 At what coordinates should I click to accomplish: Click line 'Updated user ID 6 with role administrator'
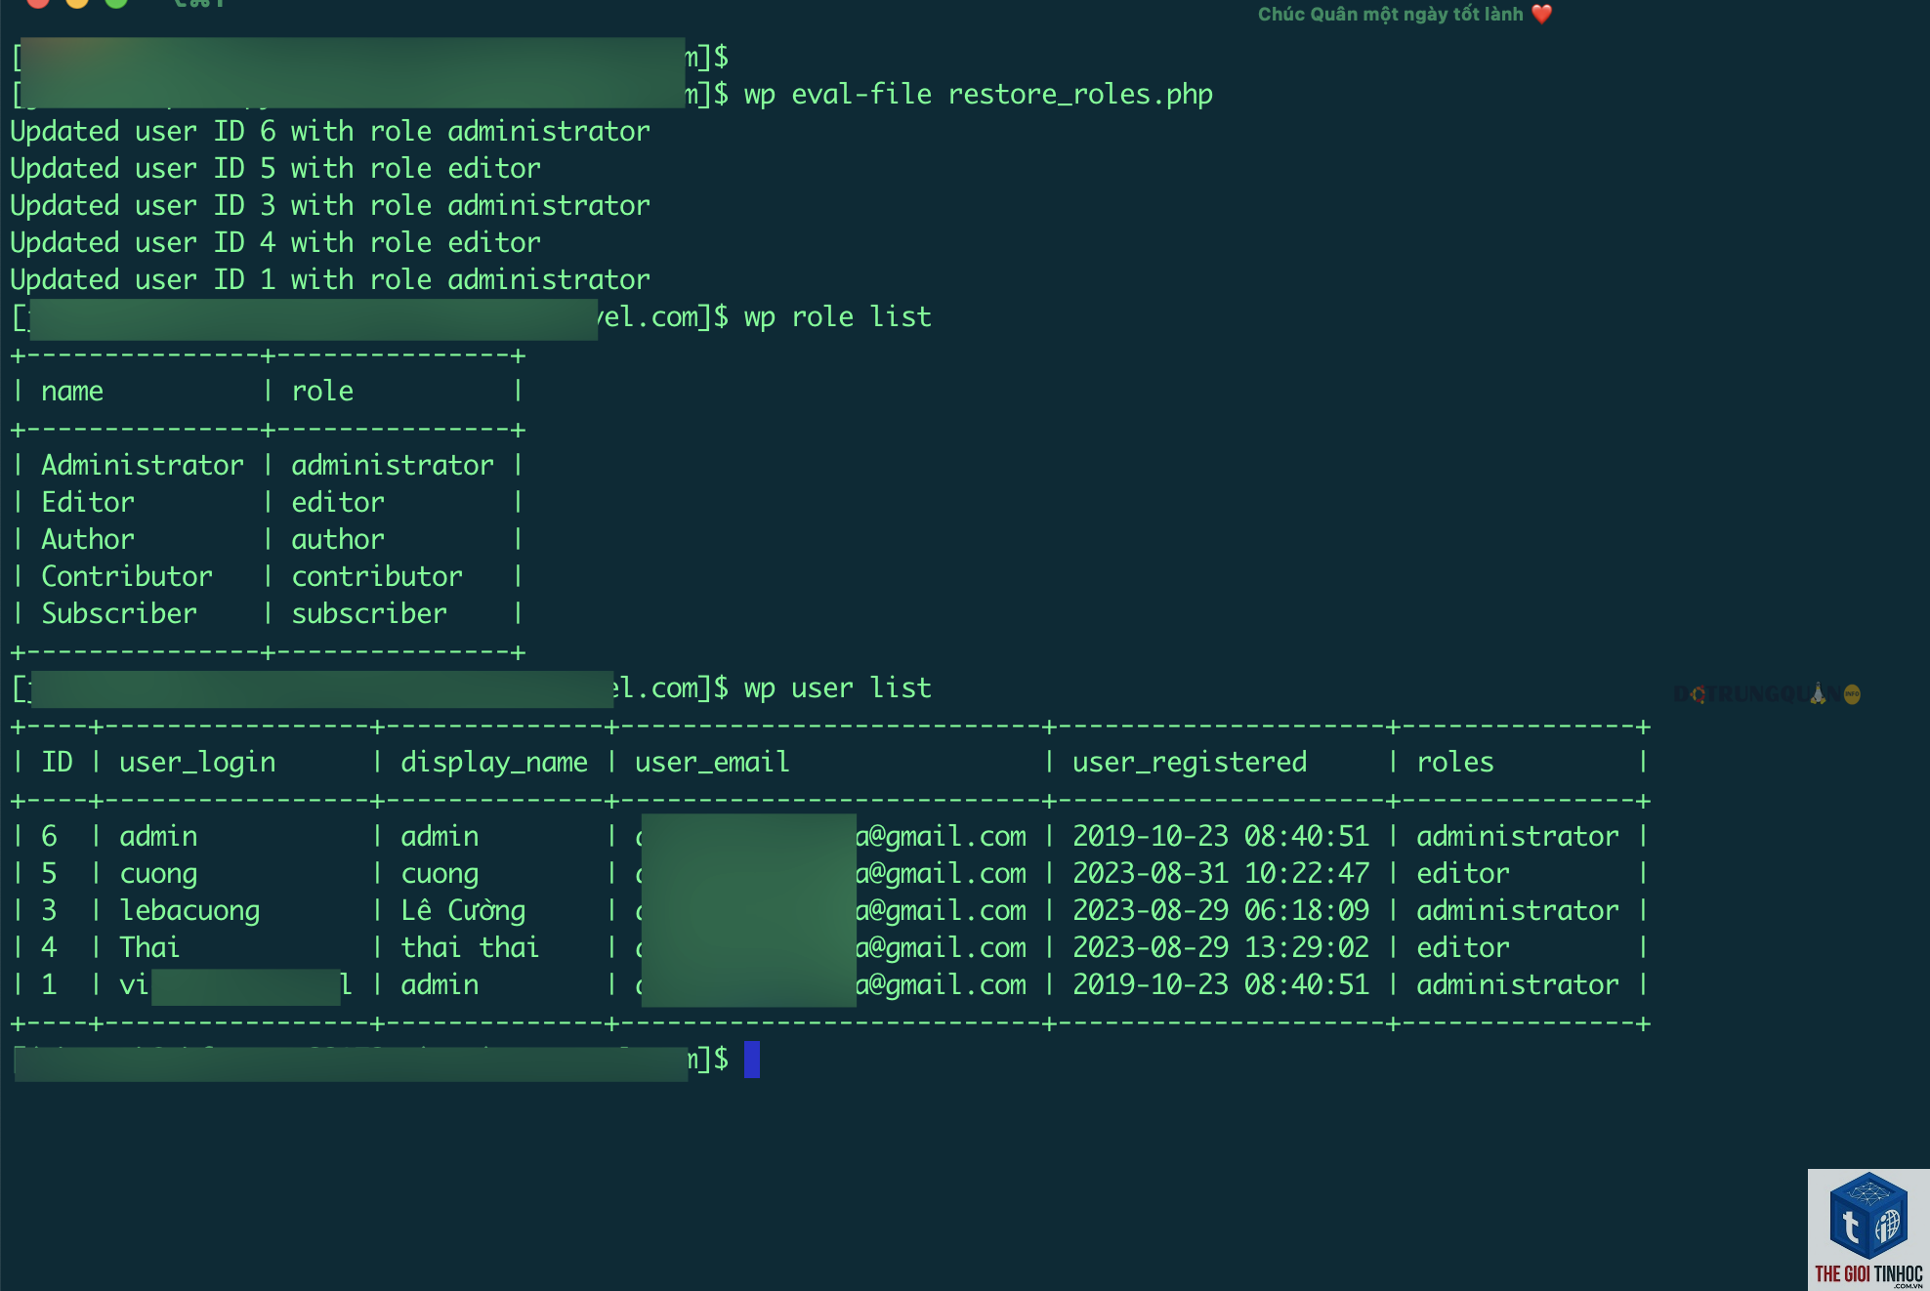330,131
